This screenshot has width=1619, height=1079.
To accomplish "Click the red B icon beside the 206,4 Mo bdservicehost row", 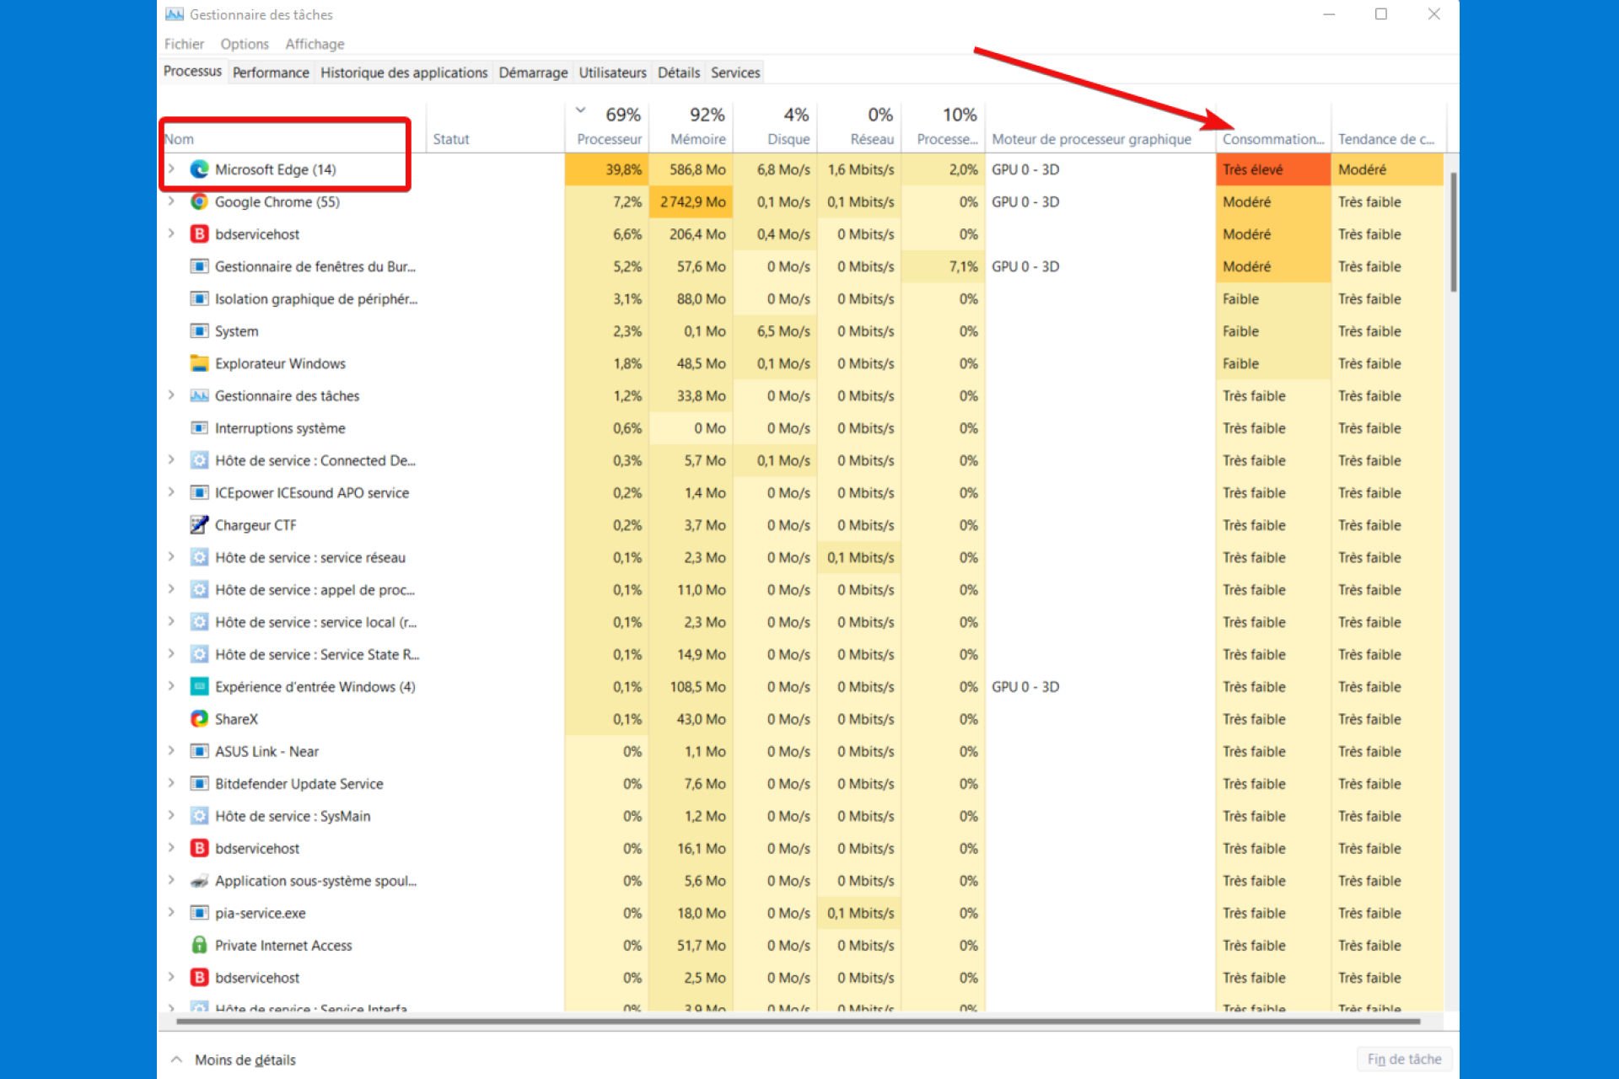I will click(x=199, y=234).
